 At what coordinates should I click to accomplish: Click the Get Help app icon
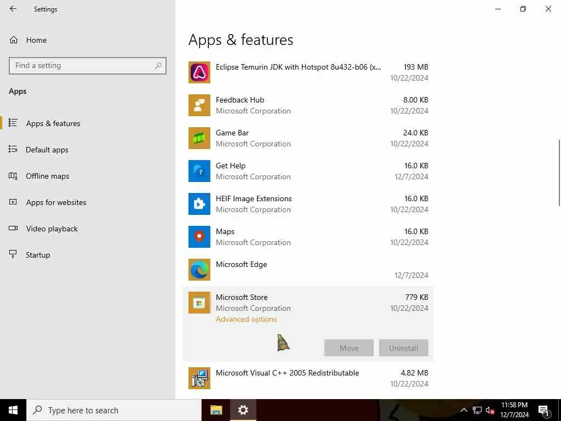[199, 171]
